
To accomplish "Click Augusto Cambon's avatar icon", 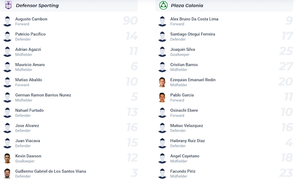I will pyautogui.click(x=7, y=21).
